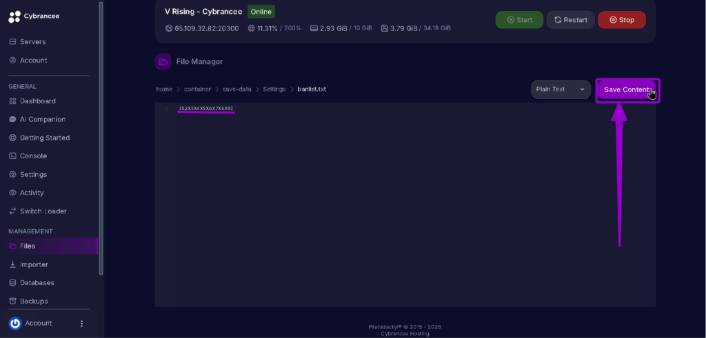The height and width of the screenshot is (338, 706).
Task: Open the Plain Text language dropdown
Action: tap(561, 89)
